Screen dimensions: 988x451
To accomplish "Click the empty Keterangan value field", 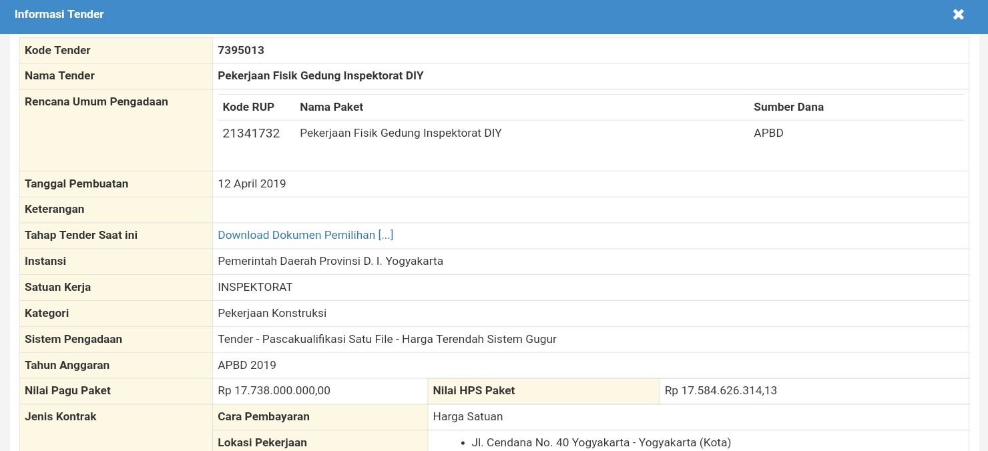I will 590,209.
